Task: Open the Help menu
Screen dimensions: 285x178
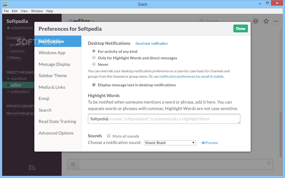Action: 49,11
